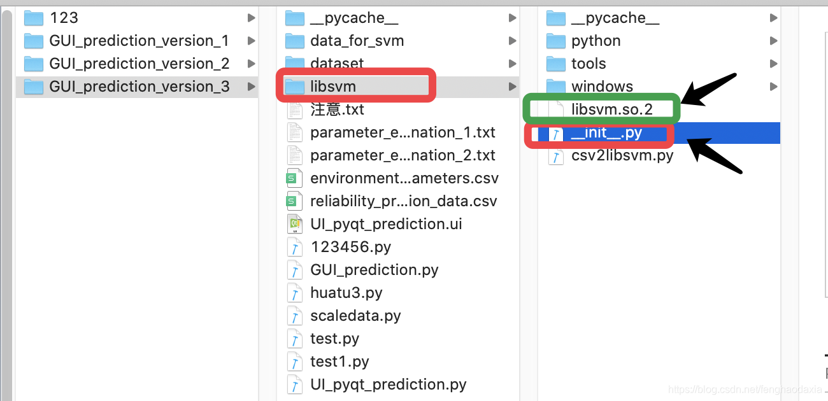828x401 pixels.
Task: Click the Python file icon beside GUI_prediction.py
Action: (295, 269)
